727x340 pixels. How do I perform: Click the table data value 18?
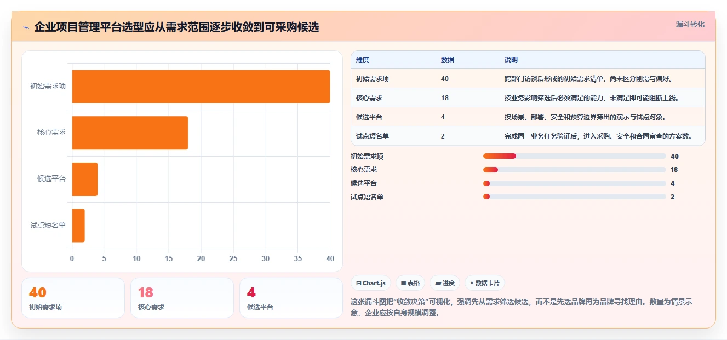click(x=444, y=98)
